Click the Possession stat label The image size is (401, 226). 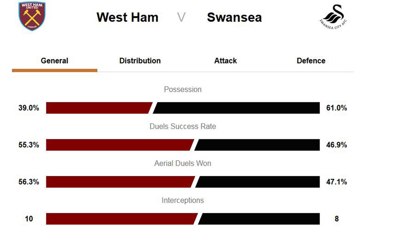(183, 90)
